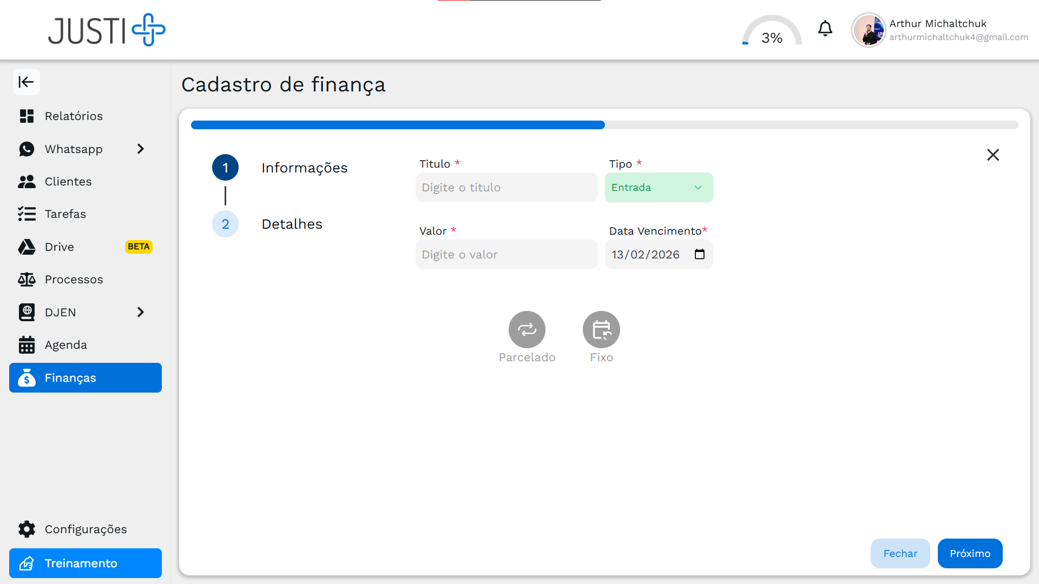Open the Tarefas list
The image size is (1039, 584).
(x=65, y=214)
